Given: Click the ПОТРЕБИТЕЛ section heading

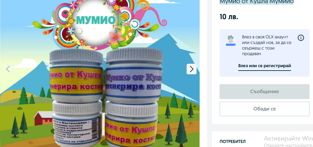Looking at the screenshot, I should (x=233, y=142).
